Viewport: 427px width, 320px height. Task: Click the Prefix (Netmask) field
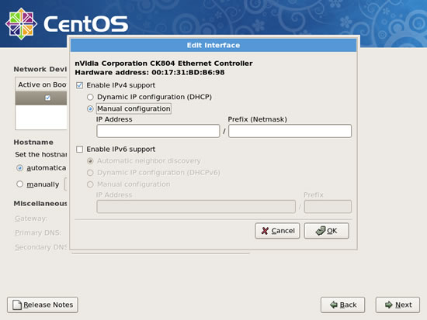290,131
